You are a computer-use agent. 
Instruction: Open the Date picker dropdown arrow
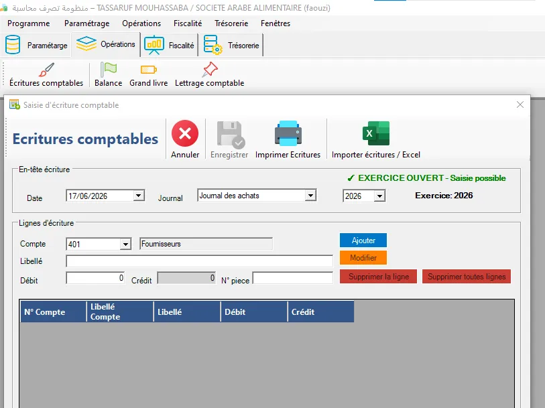point(138,196)
